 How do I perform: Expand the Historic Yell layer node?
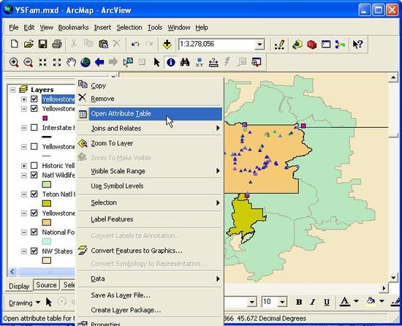24,166
